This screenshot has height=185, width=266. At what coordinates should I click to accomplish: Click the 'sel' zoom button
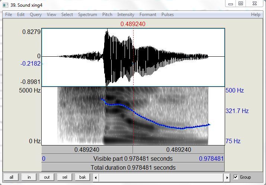(65, 177)
